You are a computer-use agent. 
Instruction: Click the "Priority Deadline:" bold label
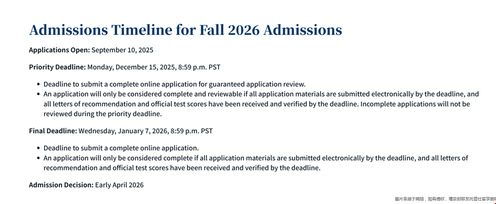point(57,67)
